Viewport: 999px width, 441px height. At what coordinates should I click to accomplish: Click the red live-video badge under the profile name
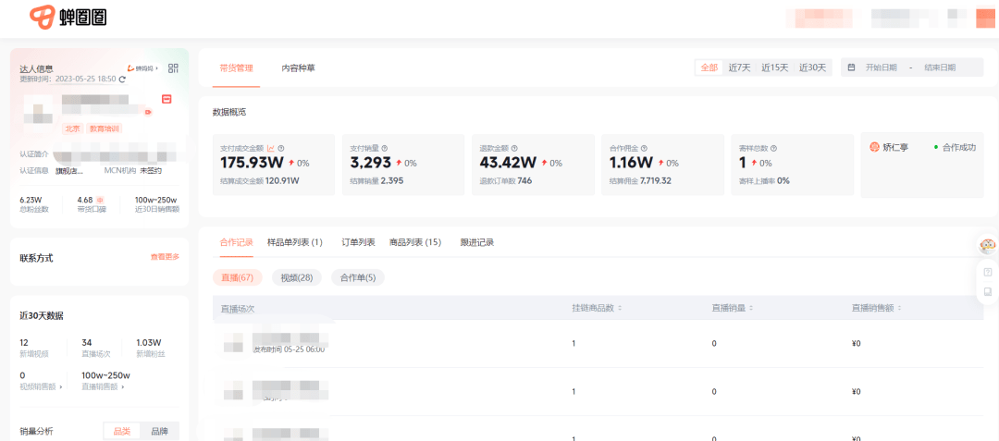pyautogui.click(x=148, y=112)
